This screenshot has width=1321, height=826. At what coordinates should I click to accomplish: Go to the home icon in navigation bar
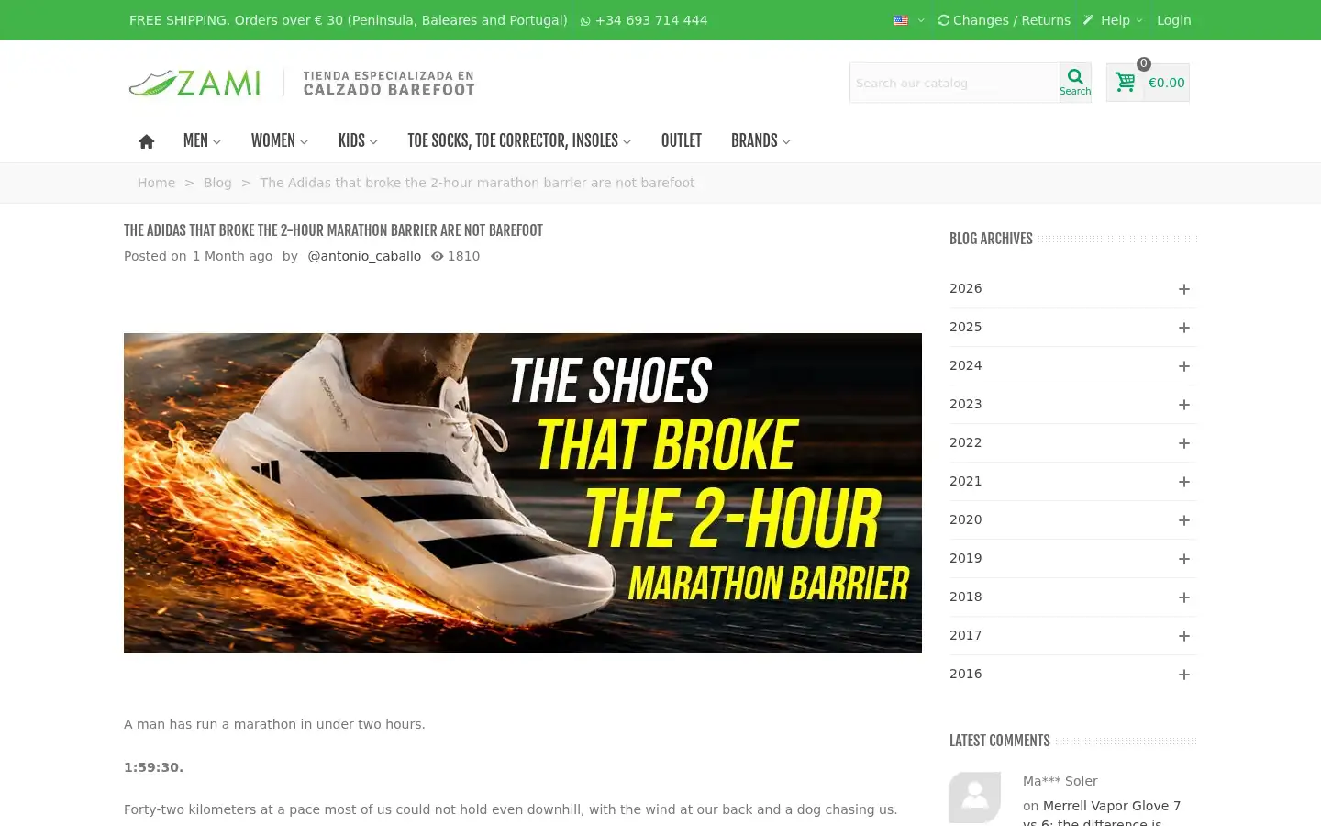pyautogui.click(x=146, y=140)
